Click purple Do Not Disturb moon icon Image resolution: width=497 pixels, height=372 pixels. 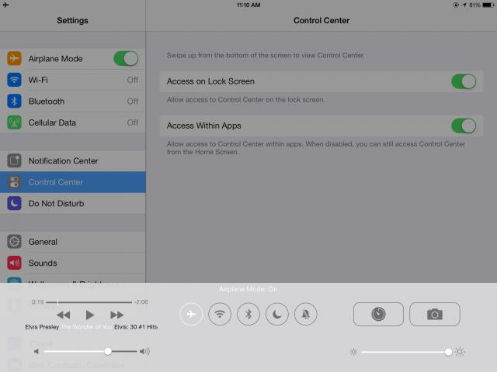(x=14, y=203)
